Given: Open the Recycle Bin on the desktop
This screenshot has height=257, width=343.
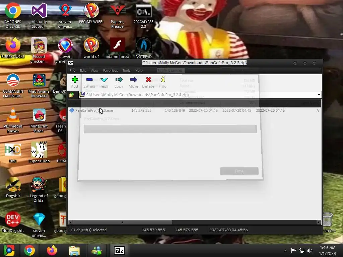Looking at the screenshot, I should [328, 220].
